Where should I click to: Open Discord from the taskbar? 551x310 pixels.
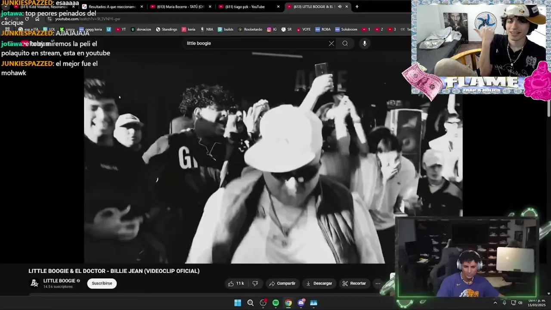301,303
